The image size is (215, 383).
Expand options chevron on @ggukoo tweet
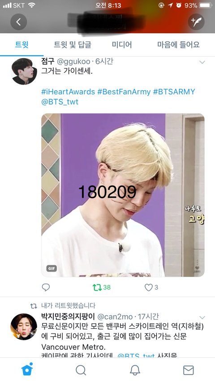coord(202,62)
